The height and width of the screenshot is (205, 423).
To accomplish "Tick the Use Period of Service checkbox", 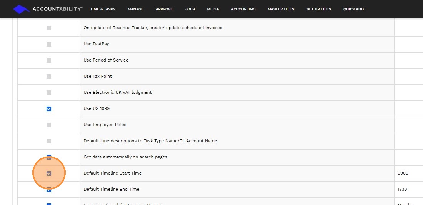I will pyautogui.click(x=49, y=60).
